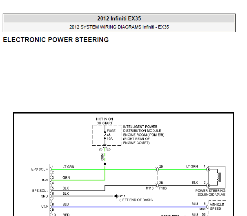Click the 'M66' connector label
The height and width of the screenshot is (216, 247).
coord(202,209)
